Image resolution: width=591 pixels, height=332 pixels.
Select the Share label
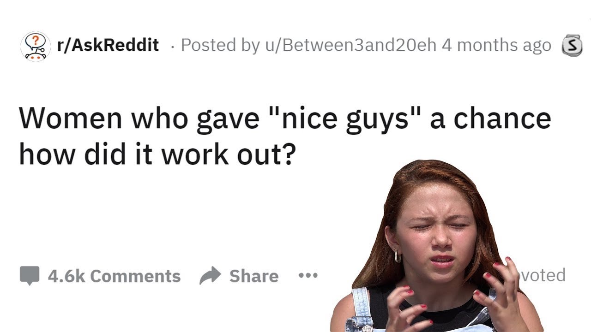click(x=254, y=276)
